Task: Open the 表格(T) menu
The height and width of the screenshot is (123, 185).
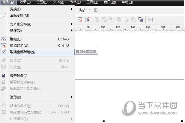Action: (75, 2)
